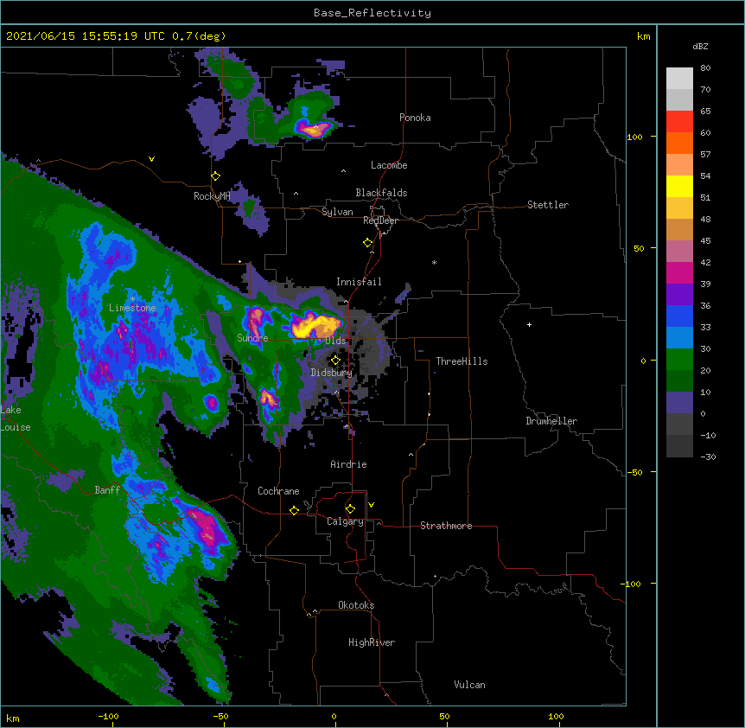Click the 50 tick on the bottom axis
The image size is (745, 728).
click(444, 716)
